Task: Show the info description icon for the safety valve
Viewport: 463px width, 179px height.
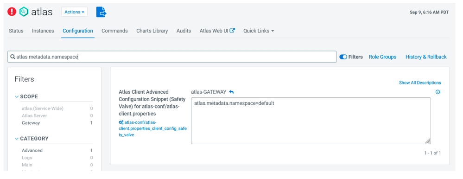Action: tap(438, 92)
